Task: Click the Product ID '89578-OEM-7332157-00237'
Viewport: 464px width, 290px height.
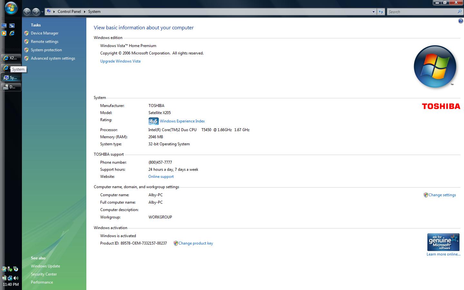Action: coord(144,243)
